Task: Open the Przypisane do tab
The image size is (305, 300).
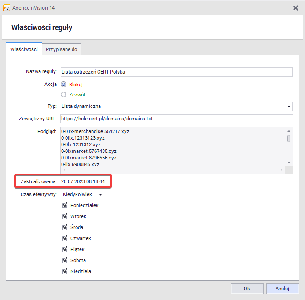Action: [62, 49]
